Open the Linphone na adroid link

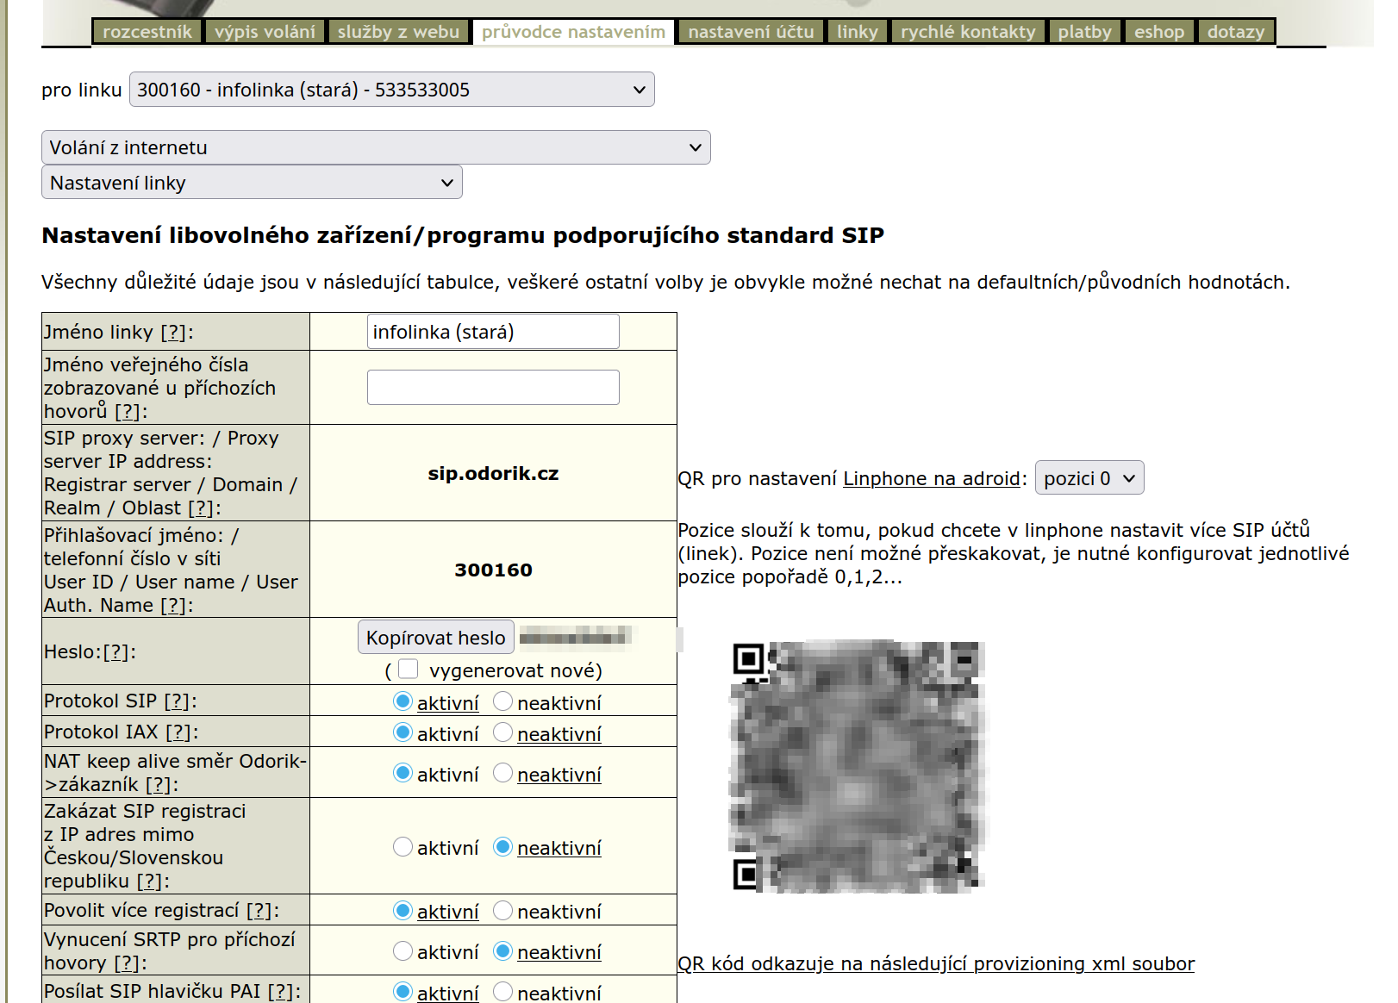(x=931, y=479)
